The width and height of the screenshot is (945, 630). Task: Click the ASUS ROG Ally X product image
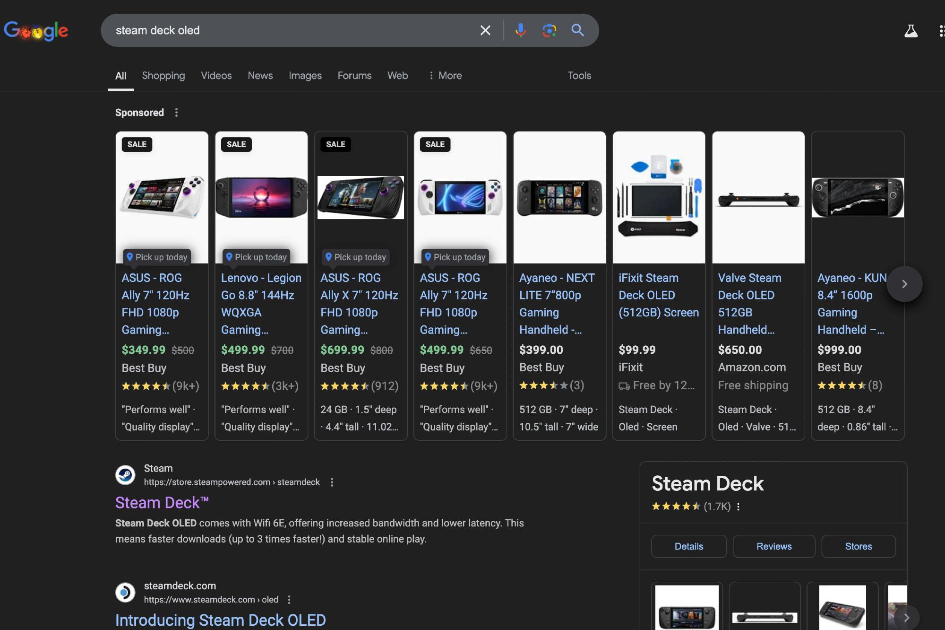click(361, 197)
